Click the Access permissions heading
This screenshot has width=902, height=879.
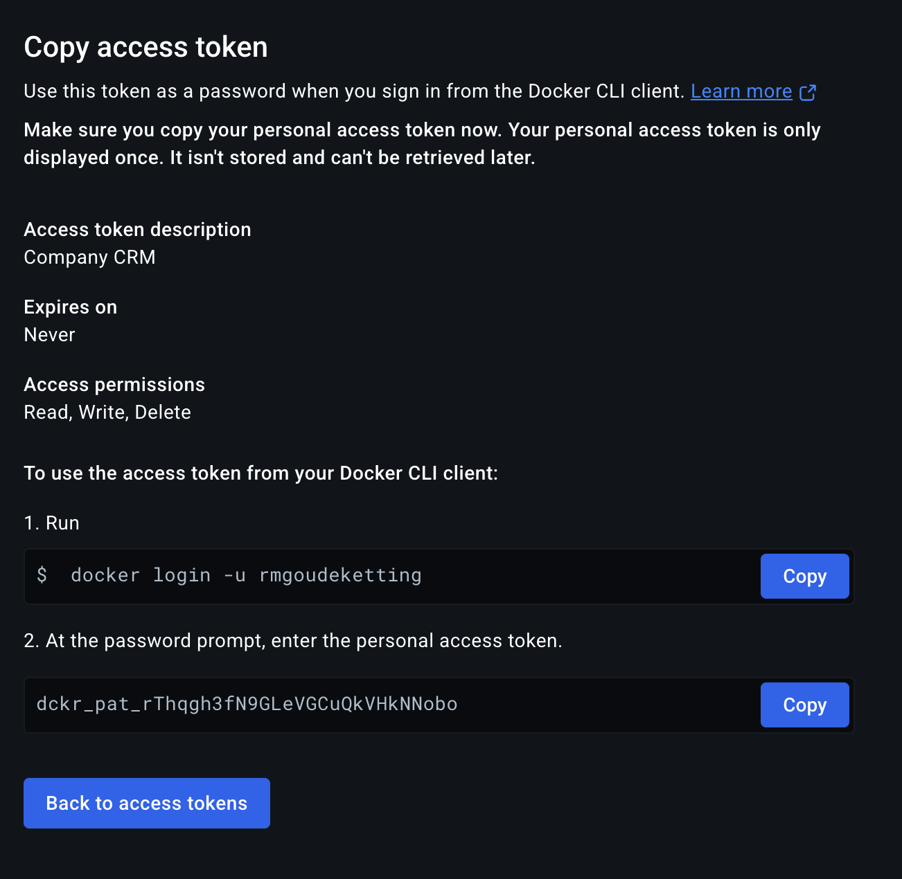[x=114, y=384]
